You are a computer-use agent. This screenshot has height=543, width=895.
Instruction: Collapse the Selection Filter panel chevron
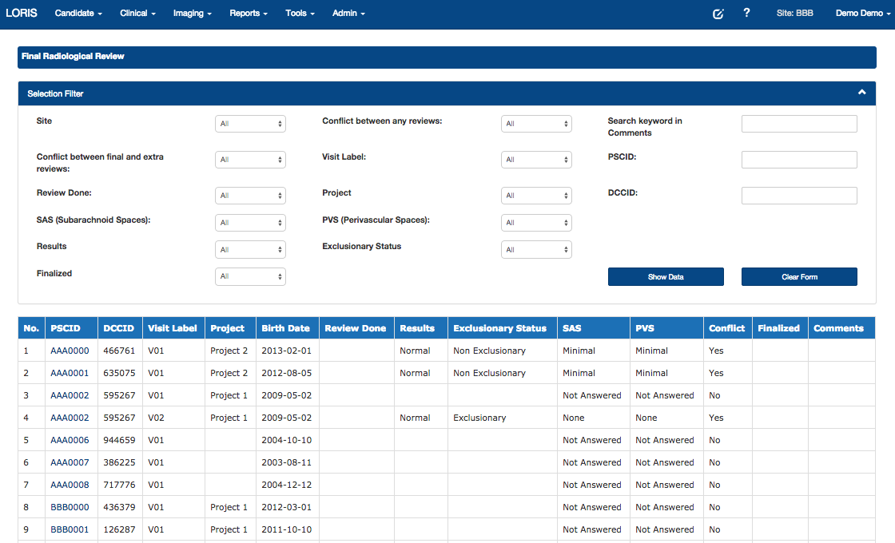coord(861,93)
